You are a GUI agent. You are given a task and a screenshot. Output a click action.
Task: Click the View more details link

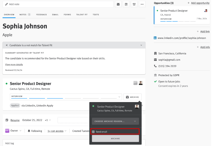pyautogui.click(x=14, y=65)
